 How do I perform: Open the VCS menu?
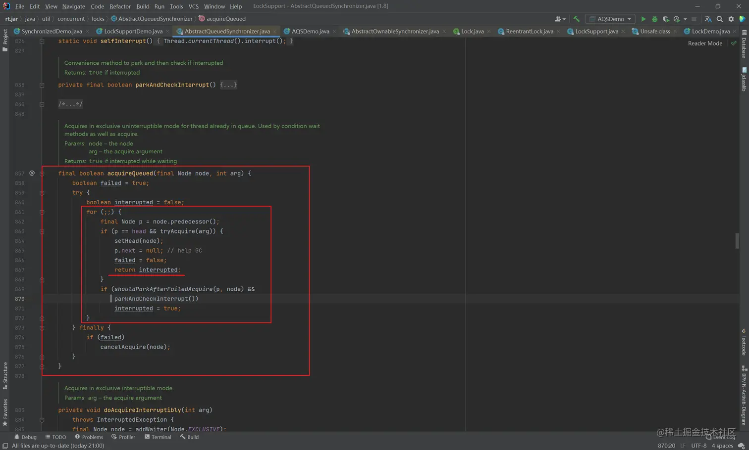[193, 6]
